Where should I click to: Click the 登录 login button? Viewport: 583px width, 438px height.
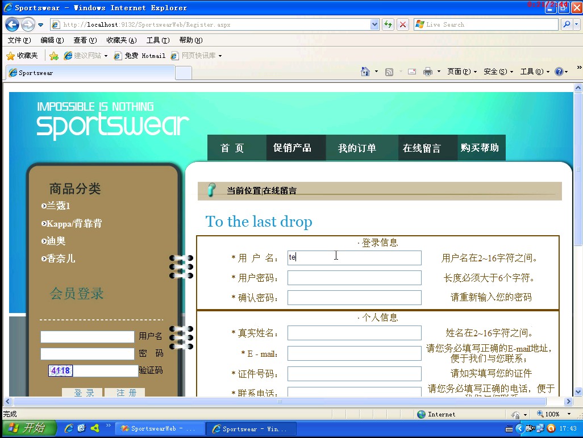tap(84, 392)
